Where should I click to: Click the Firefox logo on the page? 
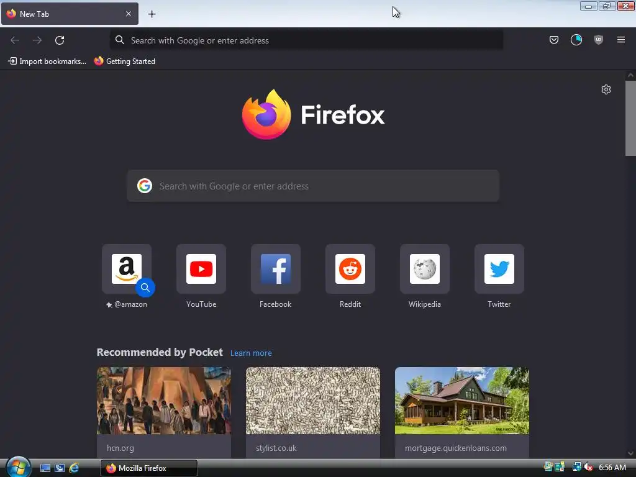pos(313,115)
